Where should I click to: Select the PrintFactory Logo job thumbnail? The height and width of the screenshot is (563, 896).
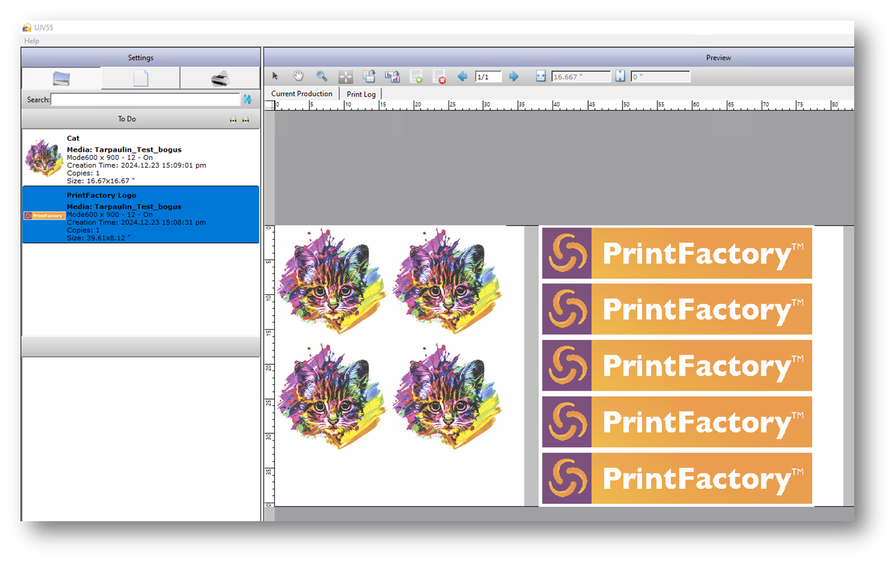click(44, 216)
